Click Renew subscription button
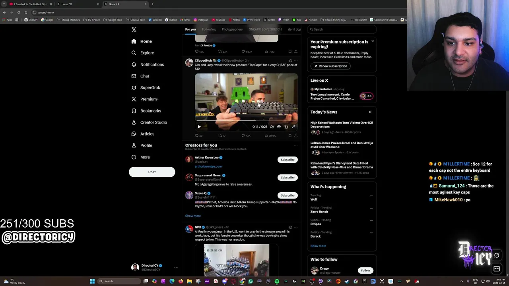Image resolution: width=509 pixels, height=286 pixels. click(330, 66)
